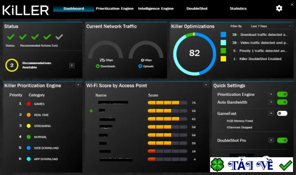Close the Killer window
Viewport: 296px width, 175px height.
pos(292,4)
